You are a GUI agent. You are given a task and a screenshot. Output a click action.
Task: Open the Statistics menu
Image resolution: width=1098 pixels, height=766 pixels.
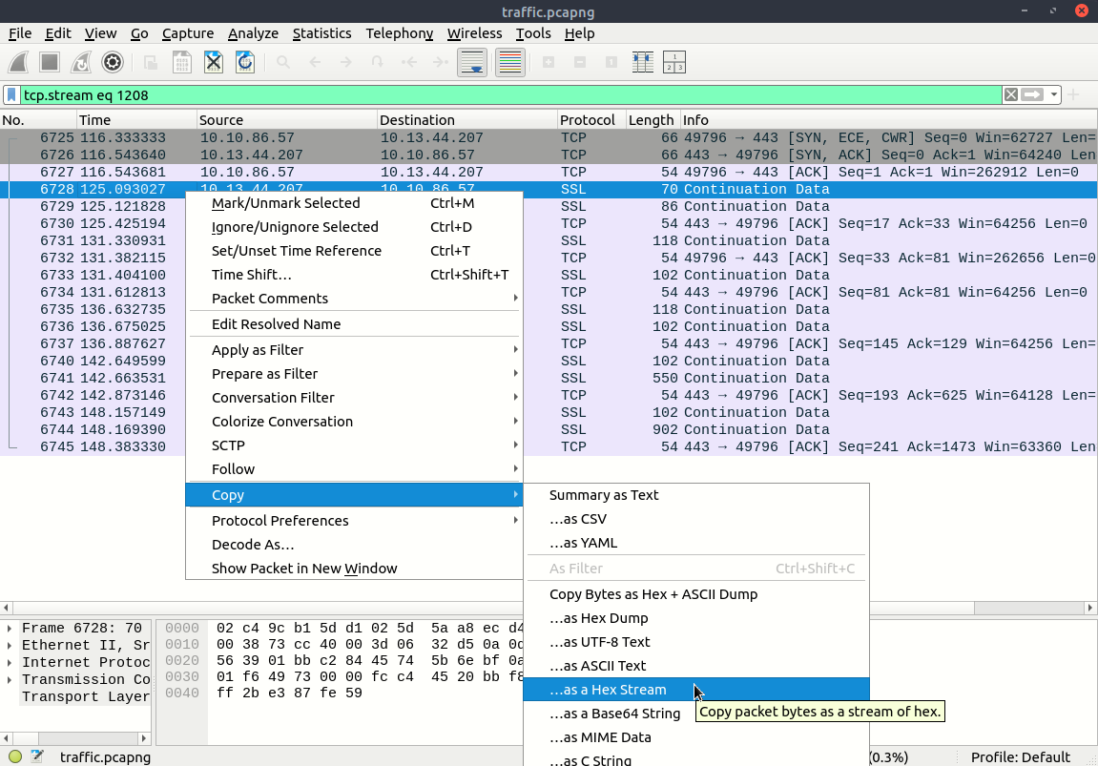click(321, 33)
